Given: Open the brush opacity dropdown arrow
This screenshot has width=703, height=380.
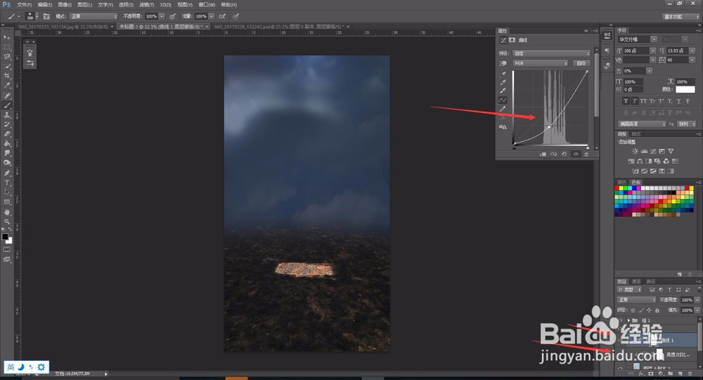Looking at the screenshot, I should point(162,16).
